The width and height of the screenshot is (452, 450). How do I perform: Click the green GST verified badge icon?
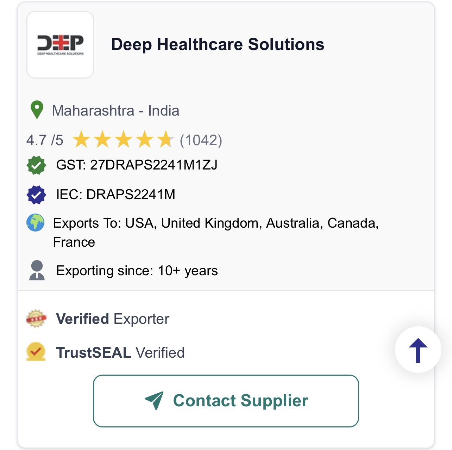[36, 165]
